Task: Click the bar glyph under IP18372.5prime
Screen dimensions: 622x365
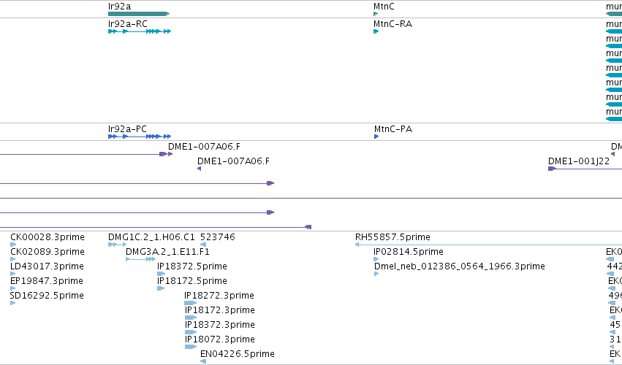Action: pos(161,274)
